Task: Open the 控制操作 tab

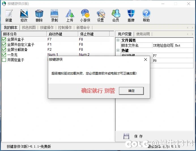Action: tap(65, 27)
